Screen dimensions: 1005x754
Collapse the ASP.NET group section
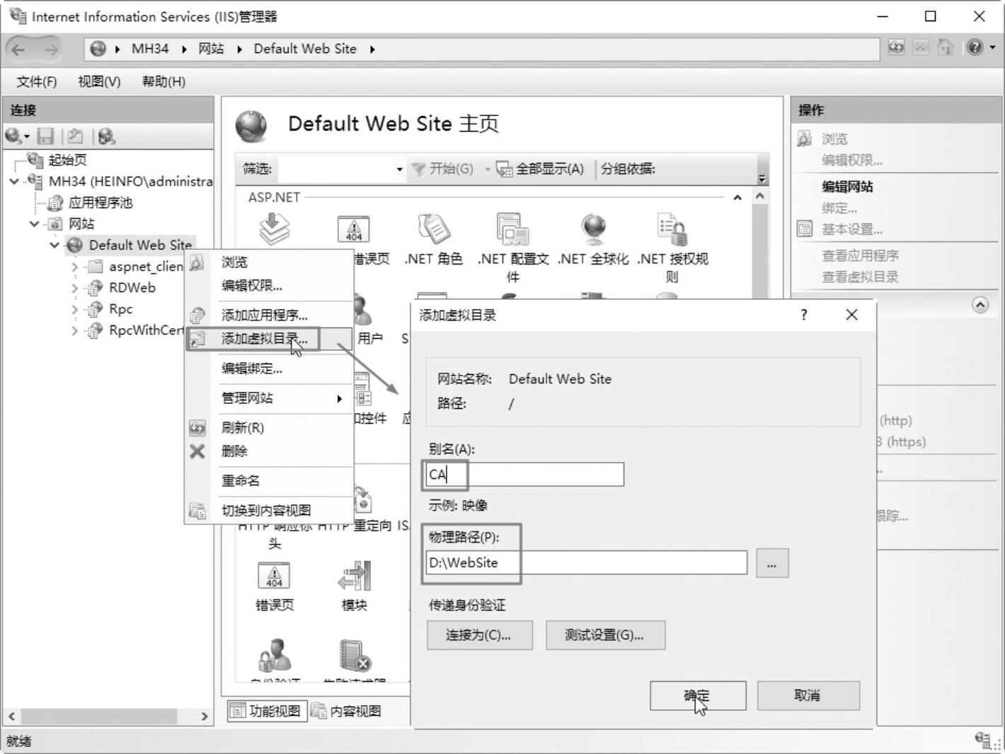tap(737, 197)
